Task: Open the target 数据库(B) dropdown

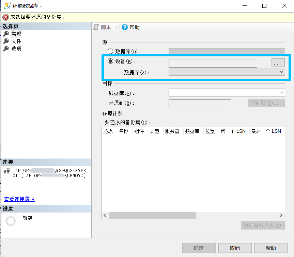Action: [x=281, y=92]
